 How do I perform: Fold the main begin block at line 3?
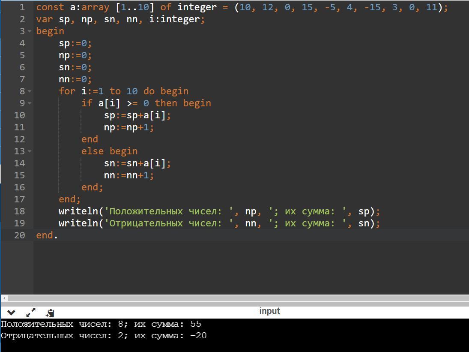(x=30, y=31)
